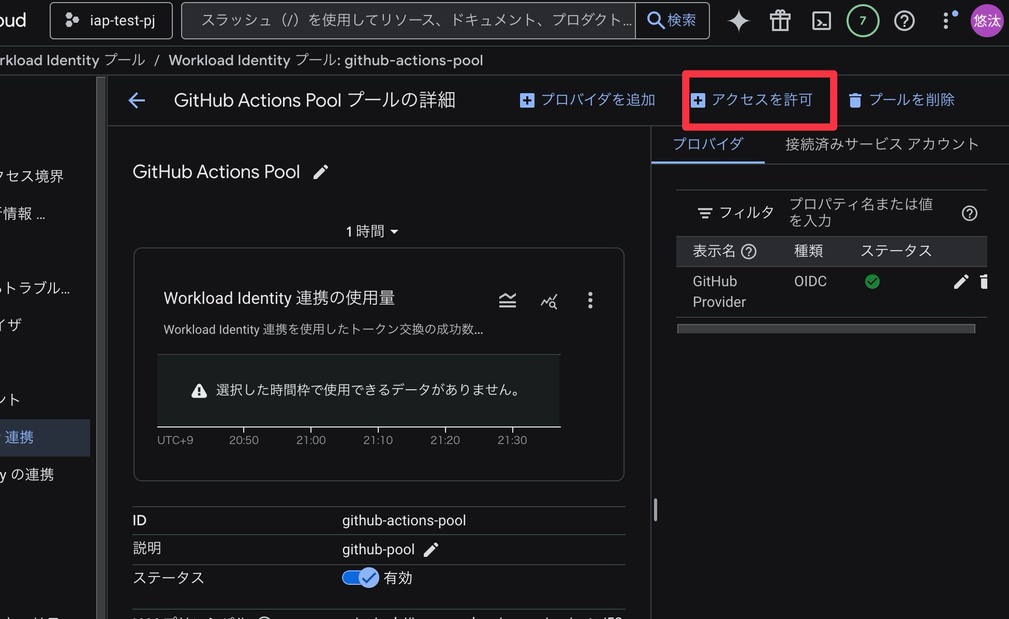Edit GitHub Actions Pool display name pencil

tap(321, 172)
